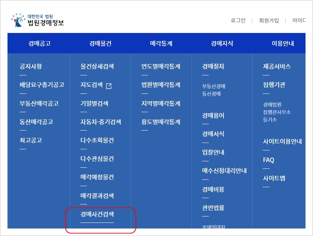Open the 로그인 link
This screenshot has width=313, height=236.
238,21
